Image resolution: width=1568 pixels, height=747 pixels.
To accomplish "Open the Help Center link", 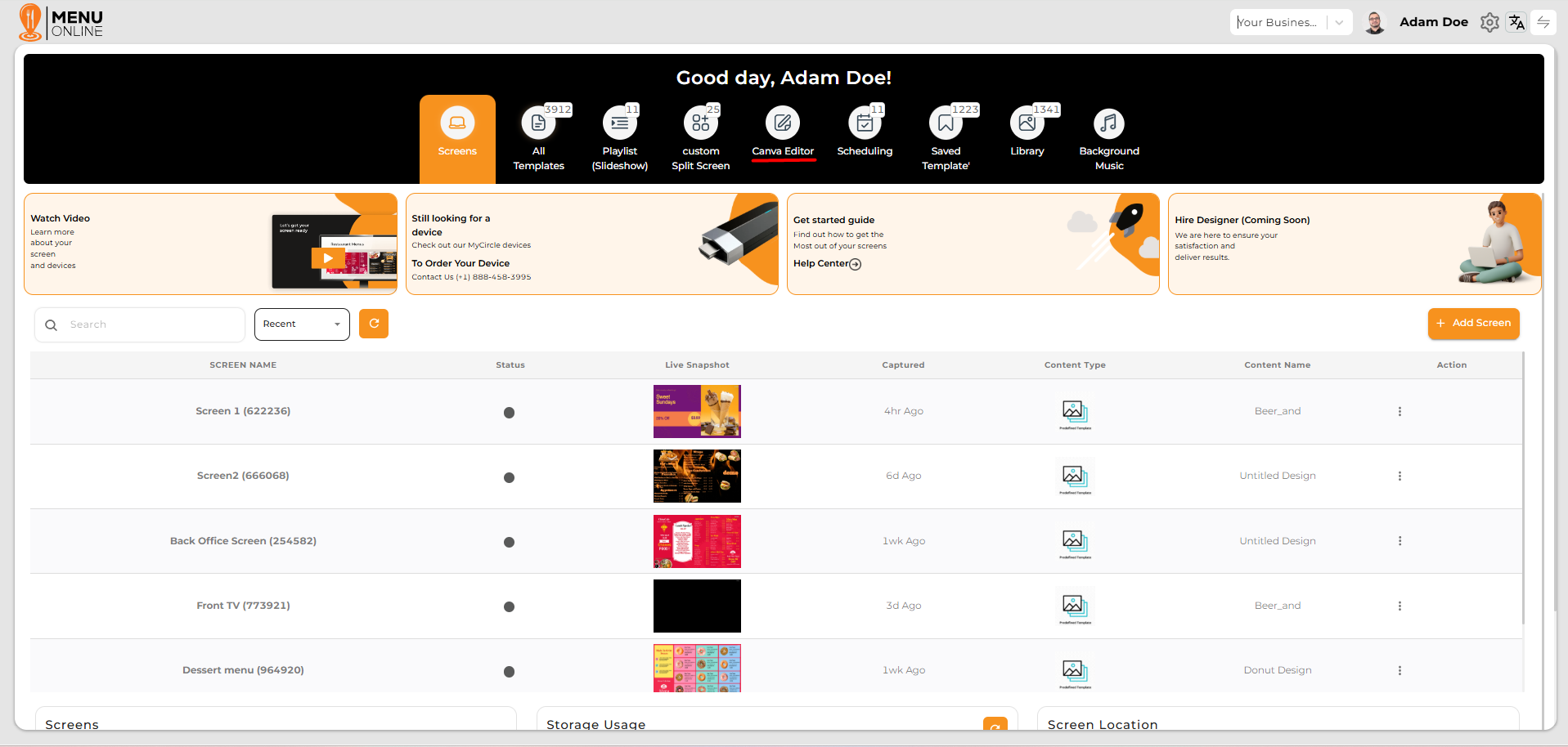I will [827, 264].
